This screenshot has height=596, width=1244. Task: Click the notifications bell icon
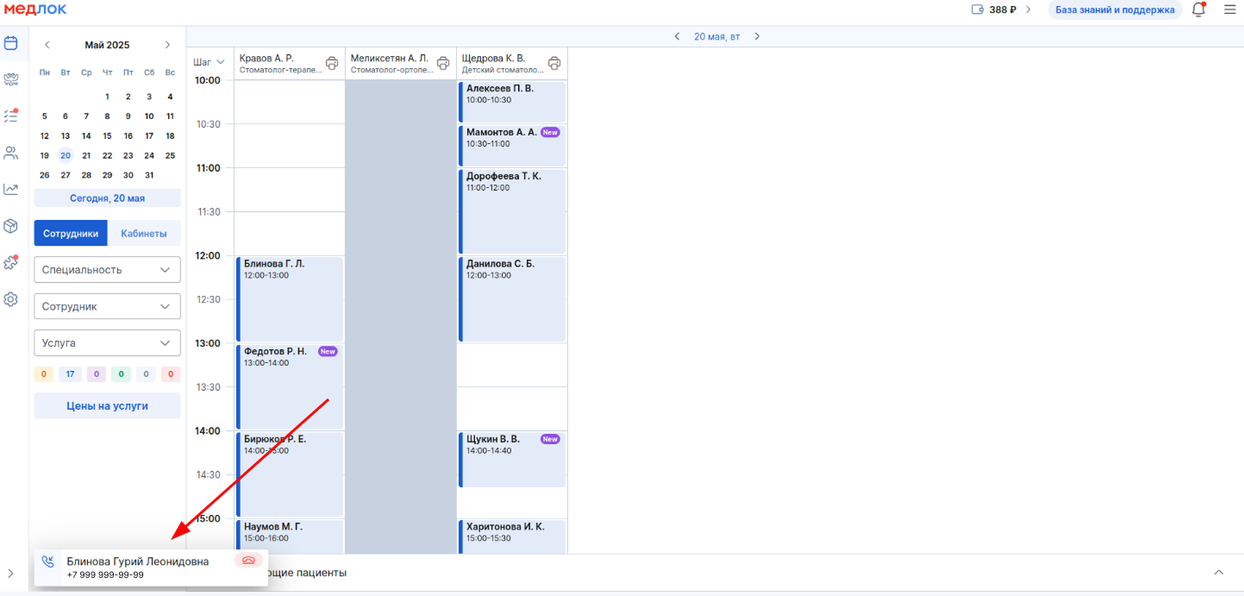coord(1198,9)
